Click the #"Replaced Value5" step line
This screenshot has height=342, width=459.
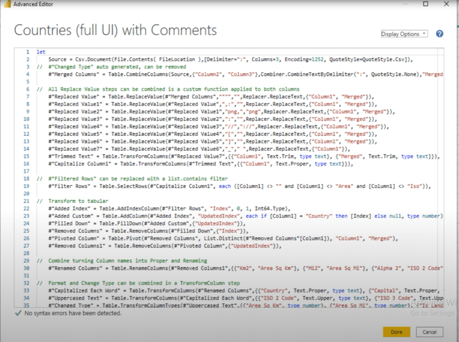pos(213,134)
